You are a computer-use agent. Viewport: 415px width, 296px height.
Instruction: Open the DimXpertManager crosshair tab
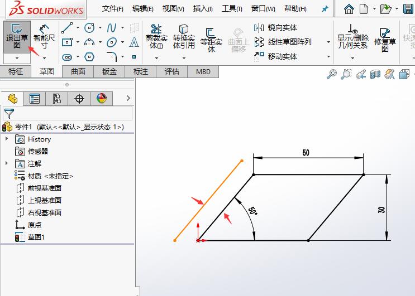79,99
